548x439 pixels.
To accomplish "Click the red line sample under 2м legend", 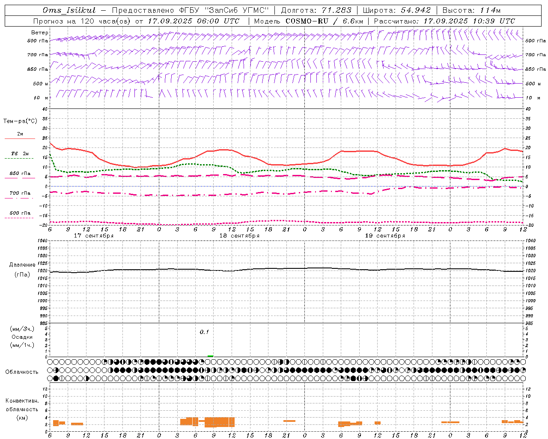I will (x=20, y=138).
